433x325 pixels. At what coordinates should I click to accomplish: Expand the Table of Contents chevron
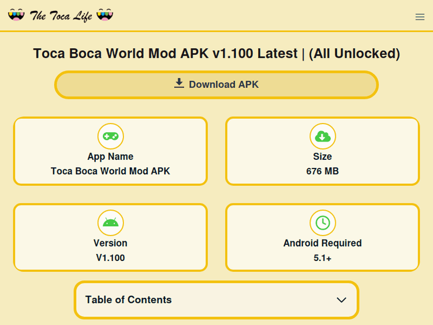coord(341,300)
